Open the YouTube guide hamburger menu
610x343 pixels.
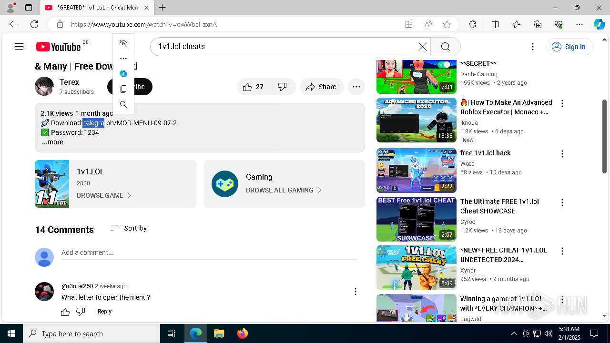(x=19, y=47)
